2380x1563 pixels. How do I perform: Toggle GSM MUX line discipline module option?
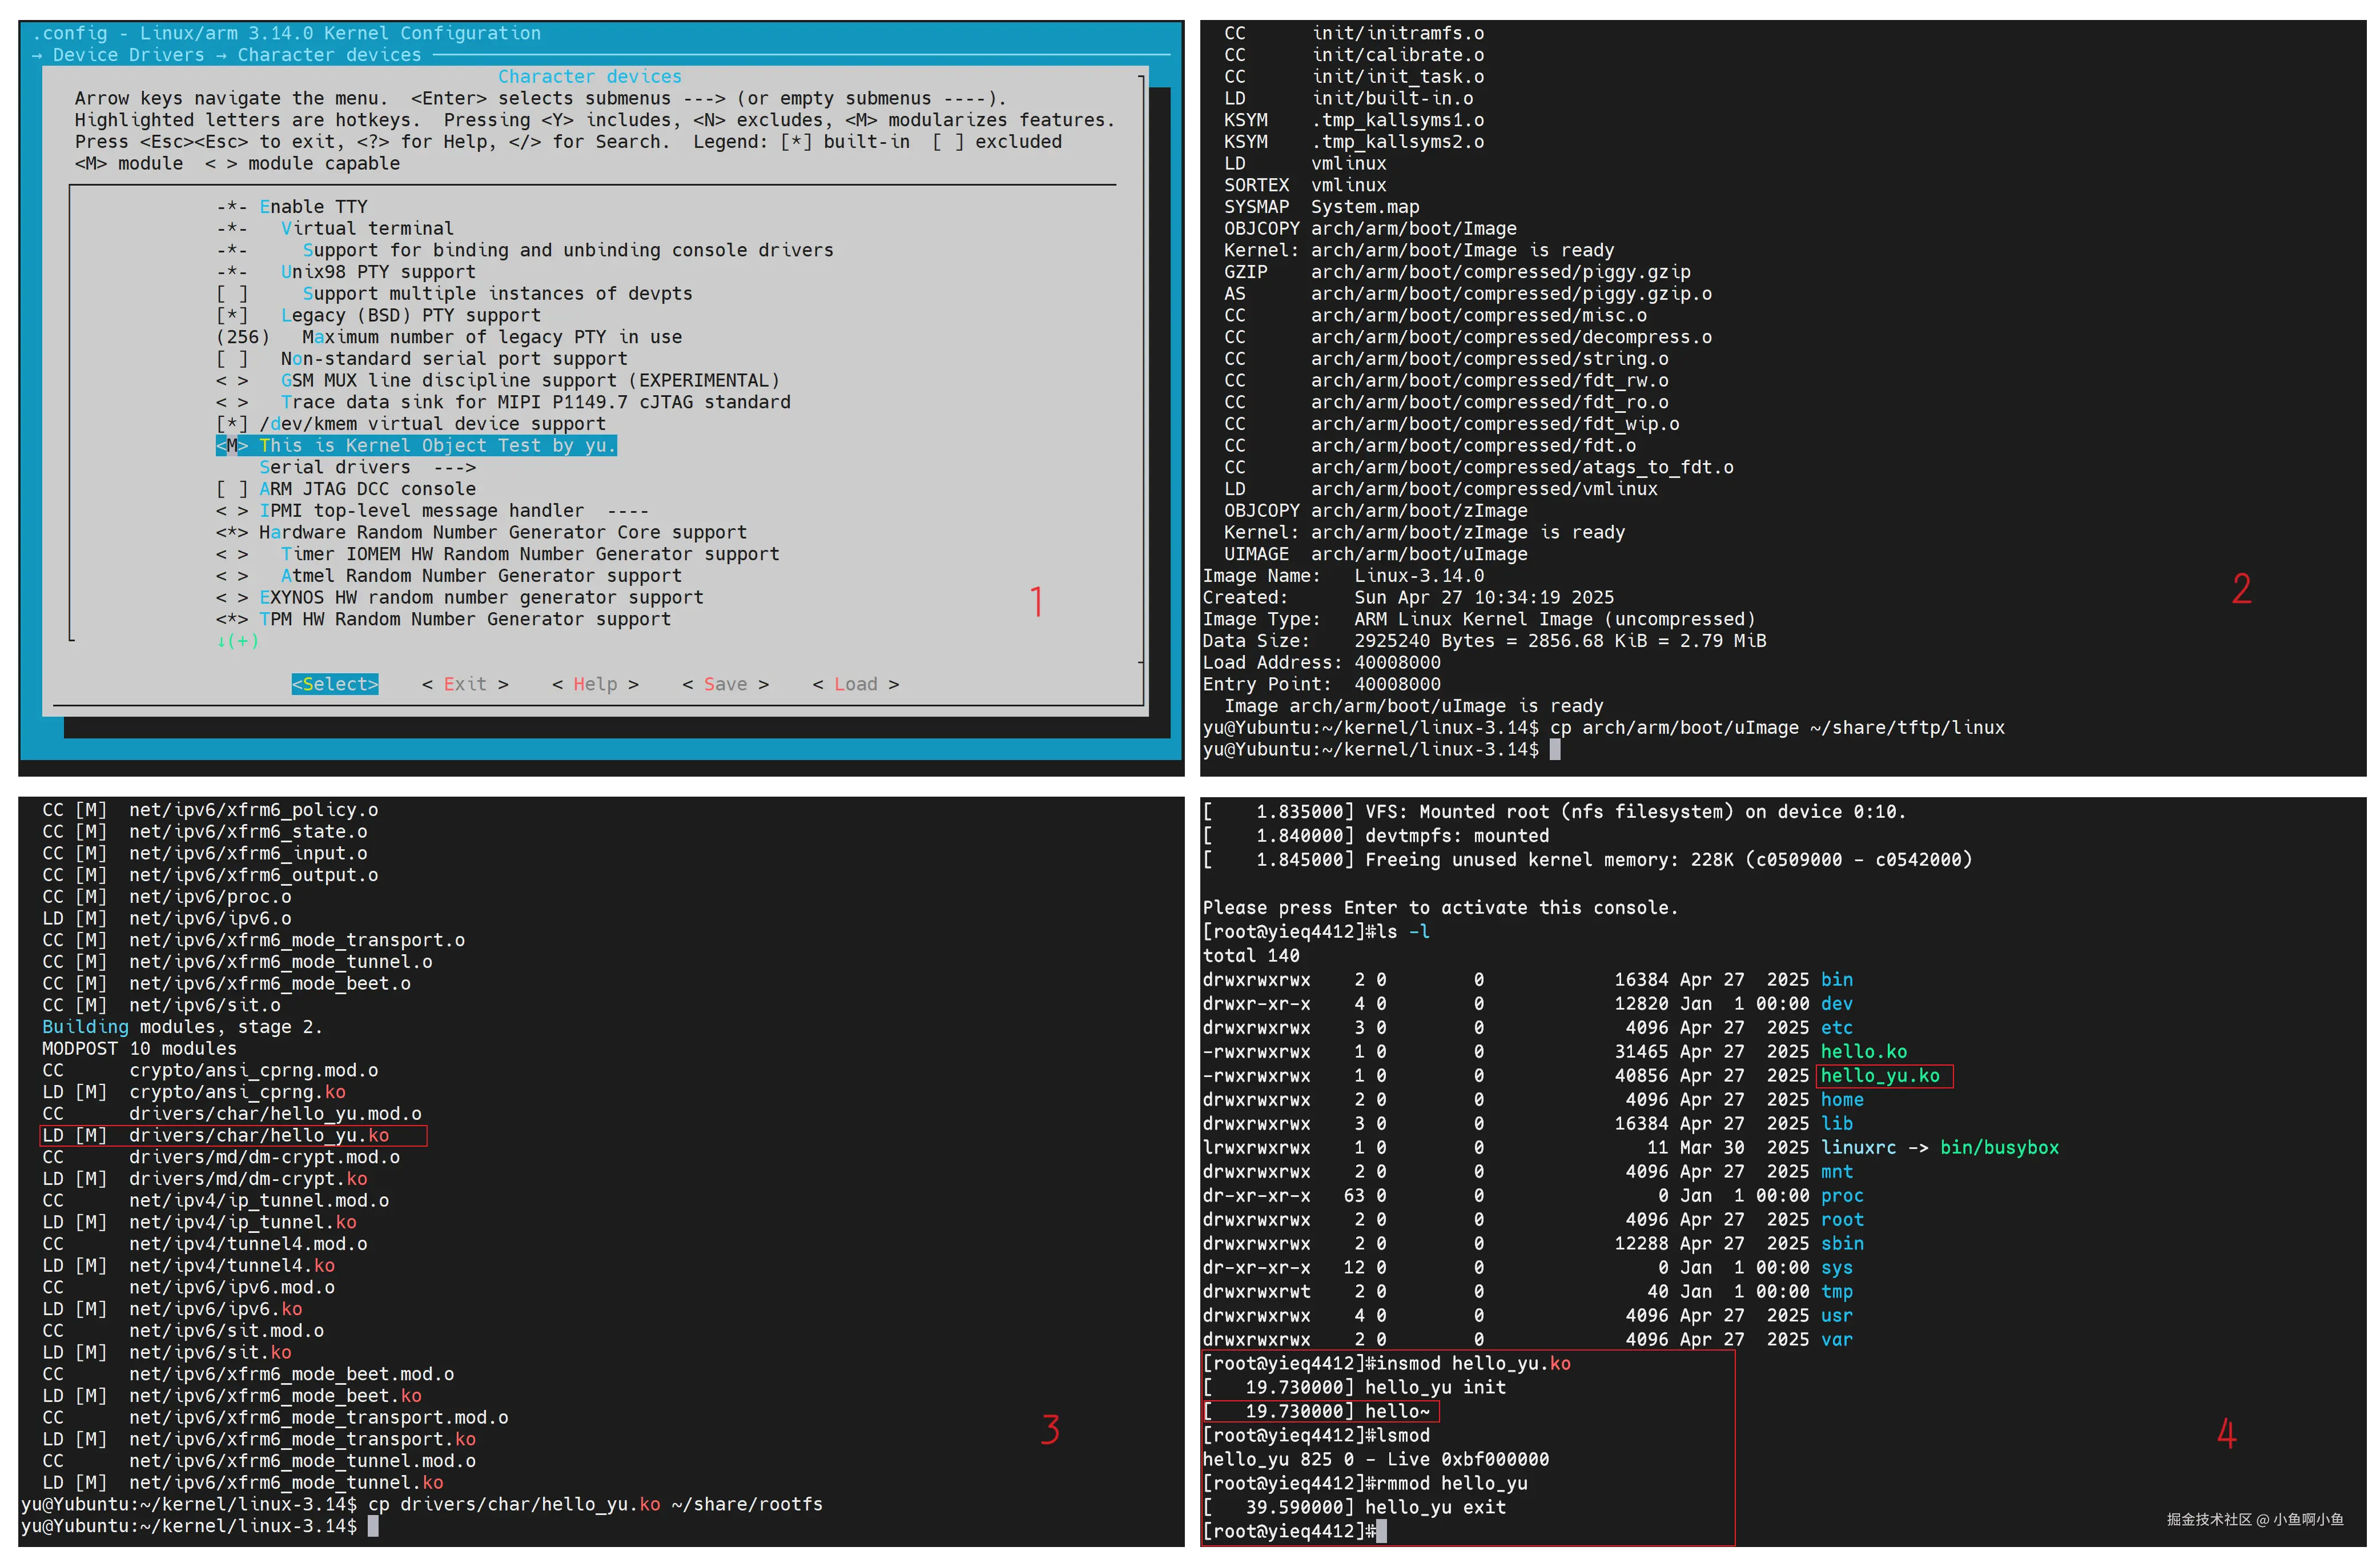click(x=232, y=381)
